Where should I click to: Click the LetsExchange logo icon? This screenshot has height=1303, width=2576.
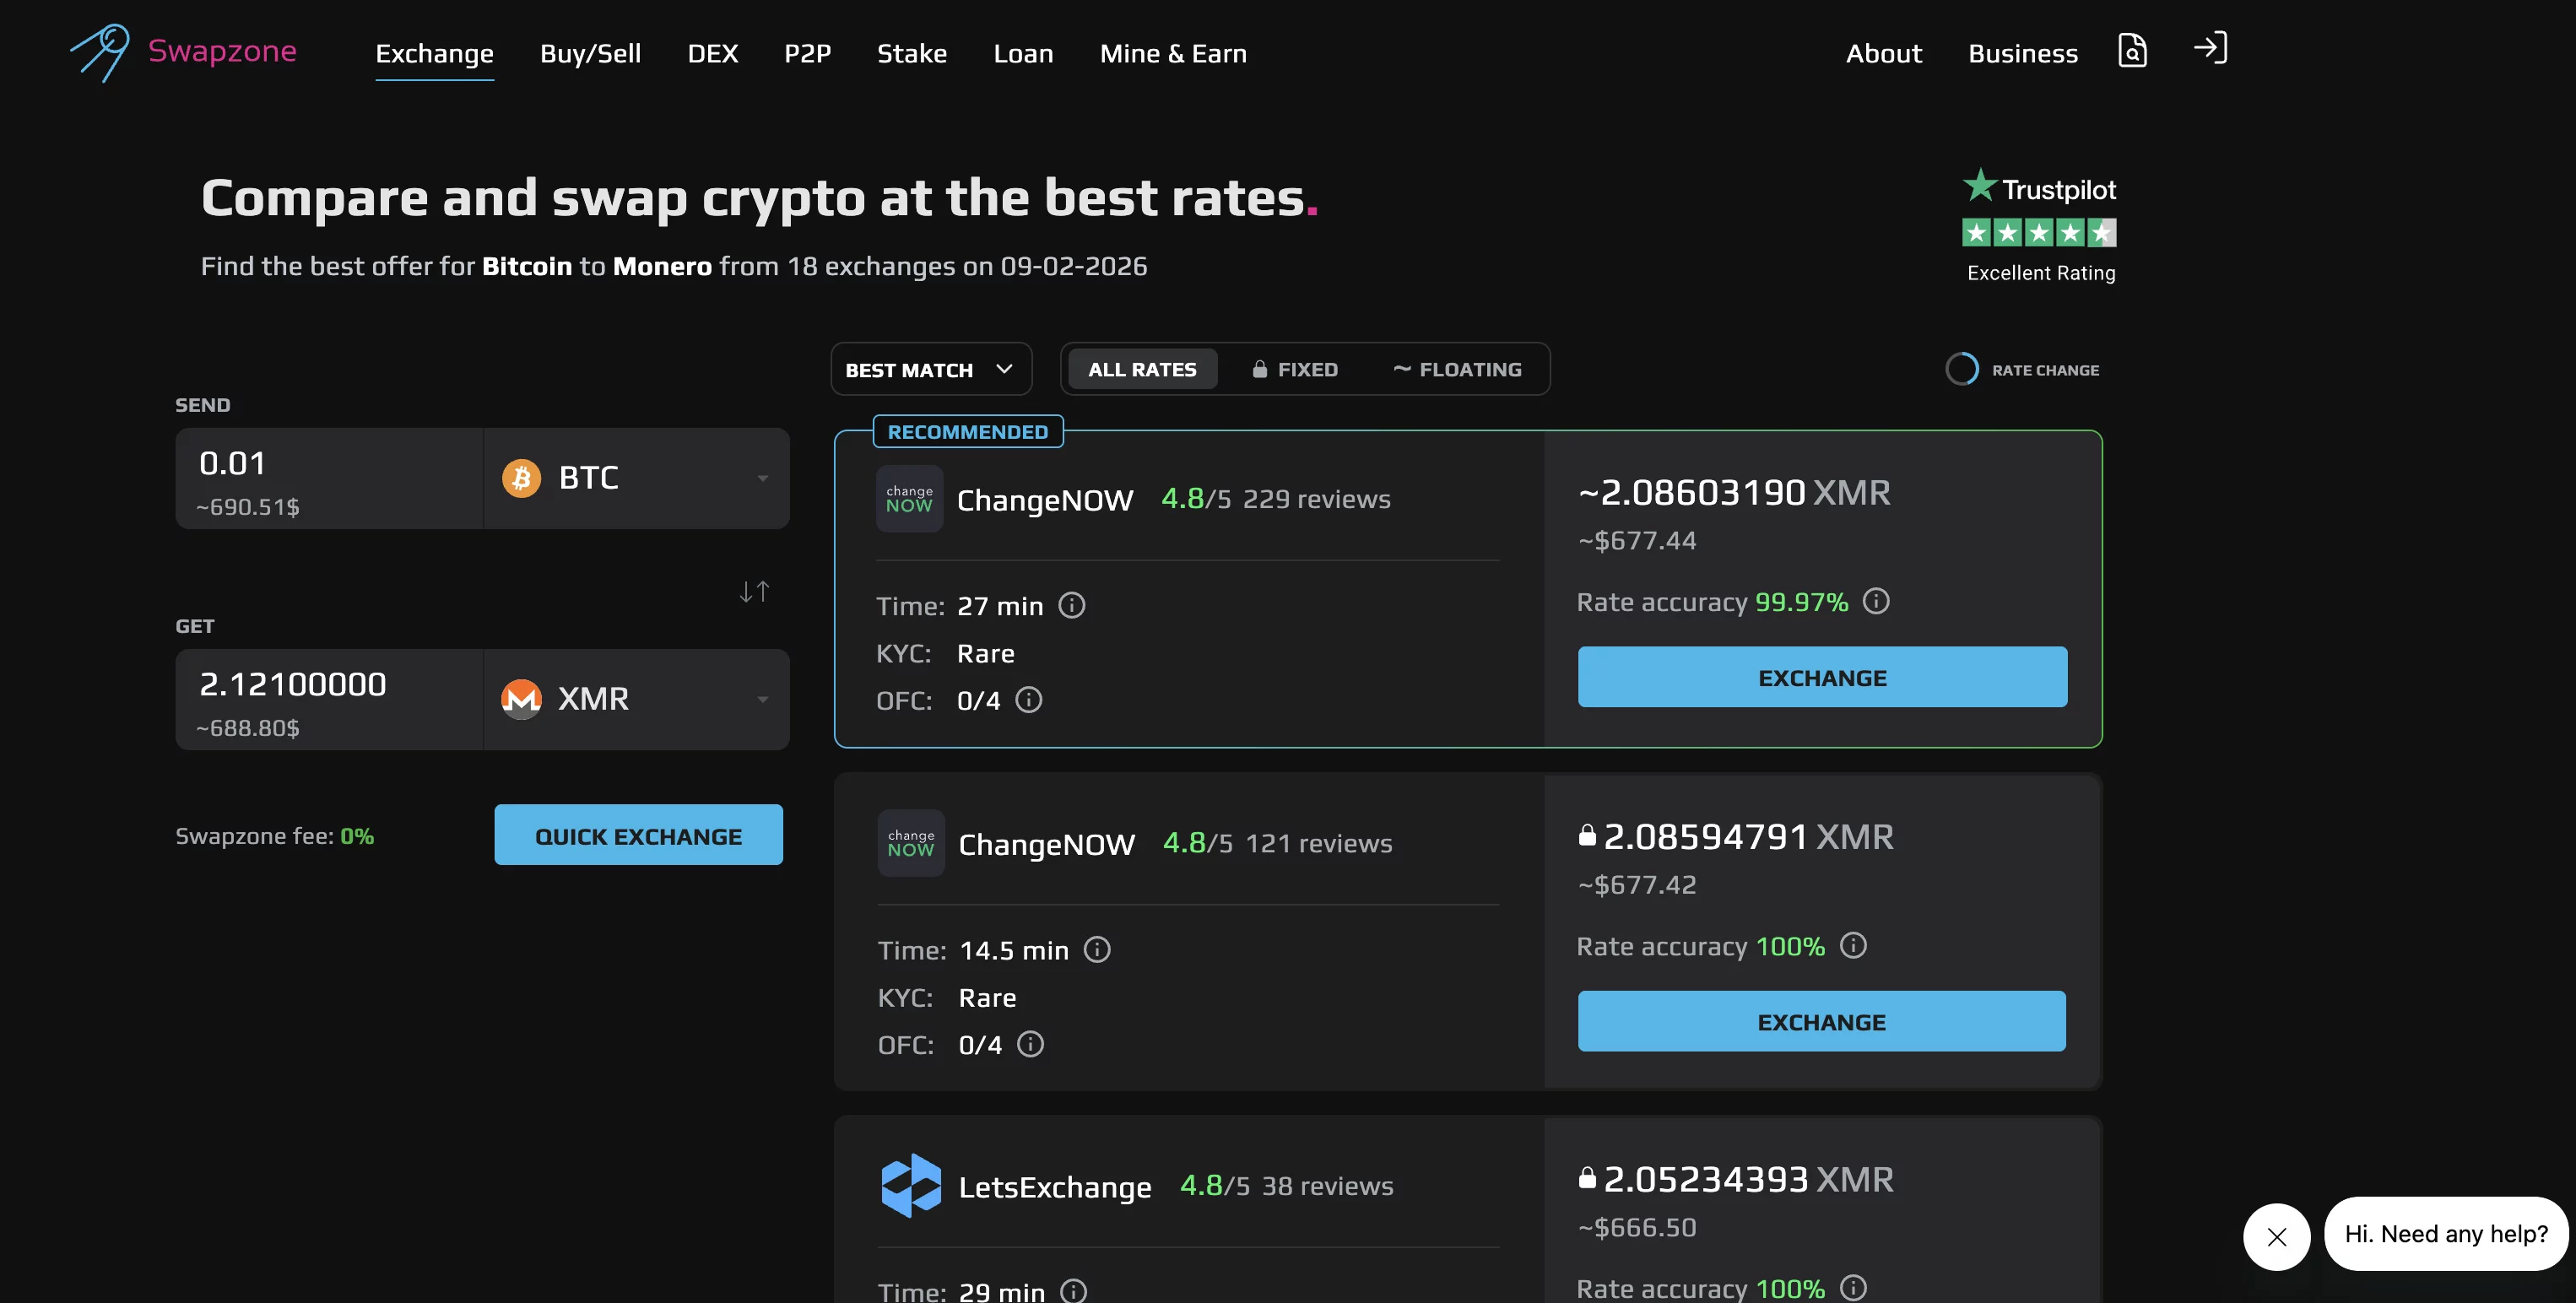(x=911, y=1186)
